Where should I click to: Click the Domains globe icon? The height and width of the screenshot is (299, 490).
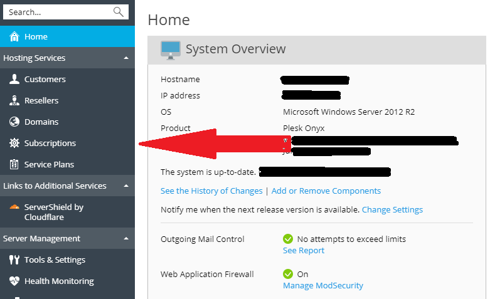tap(14, 122)
